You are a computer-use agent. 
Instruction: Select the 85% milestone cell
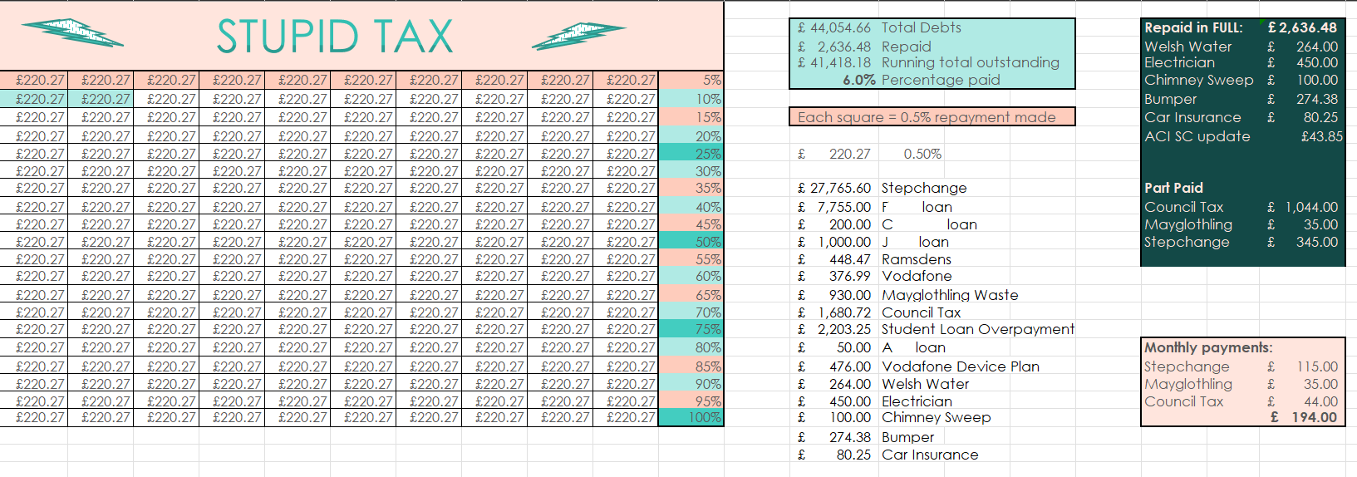tap(691, 366)
